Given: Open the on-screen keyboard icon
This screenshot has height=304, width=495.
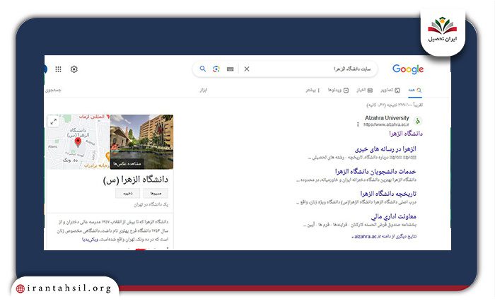Looking at the screenshot, I should [230, 69].
